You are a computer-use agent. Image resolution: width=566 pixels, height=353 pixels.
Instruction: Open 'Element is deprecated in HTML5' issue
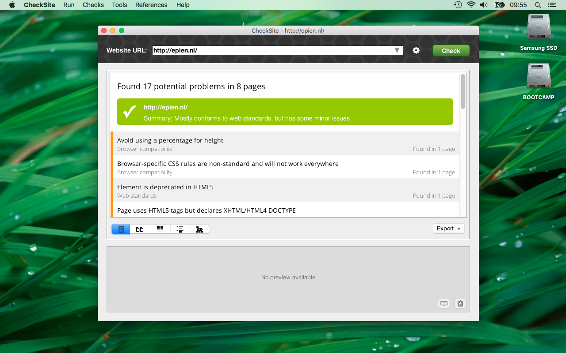[285, 190]
